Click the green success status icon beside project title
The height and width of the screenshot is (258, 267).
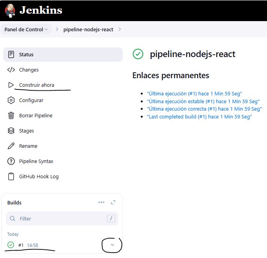click(138, 54)
